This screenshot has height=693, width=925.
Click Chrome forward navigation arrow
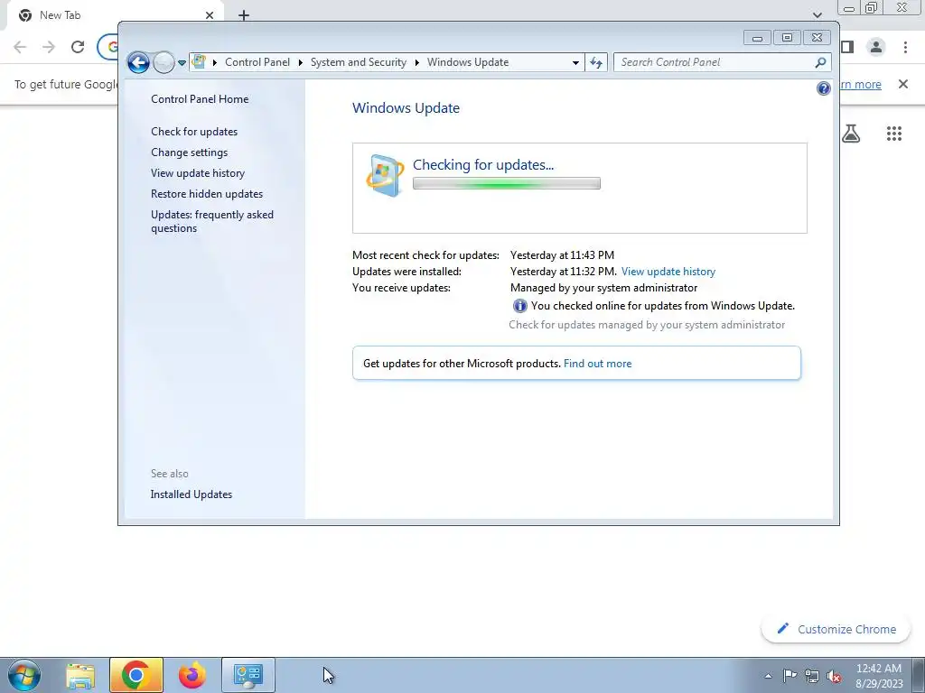[x=49, y=47]
